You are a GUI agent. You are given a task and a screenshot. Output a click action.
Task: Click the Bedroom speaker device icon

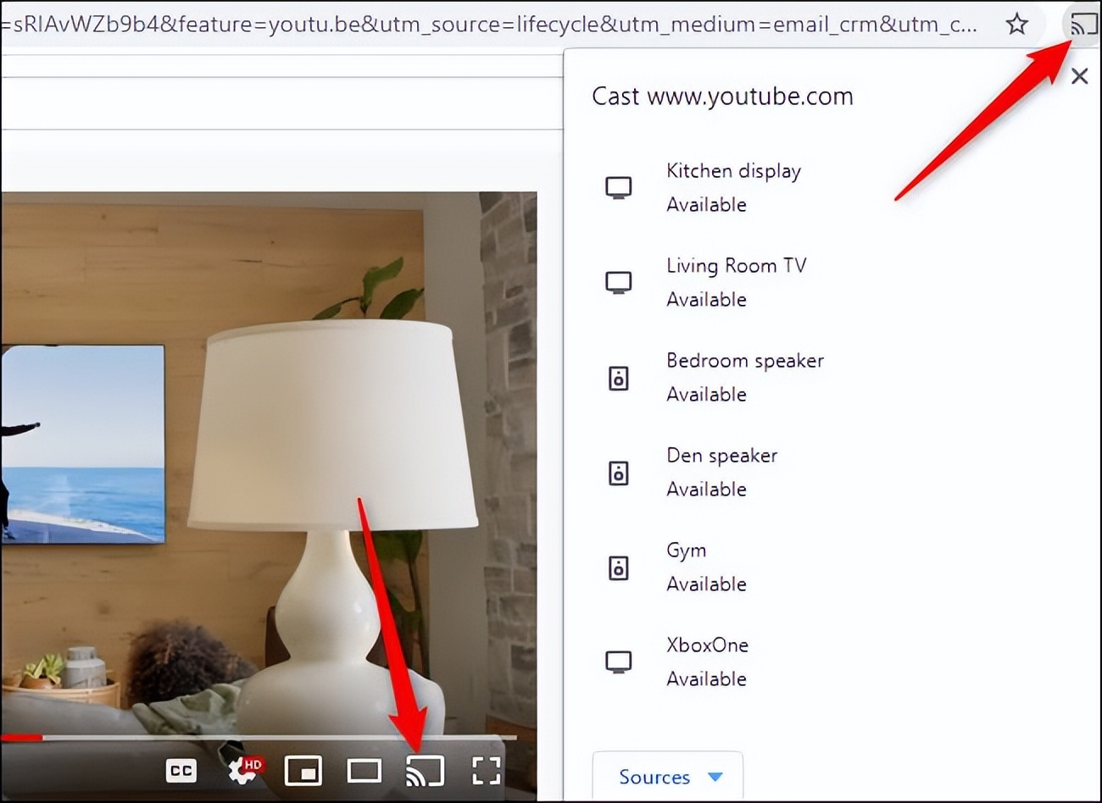(619, 378)
